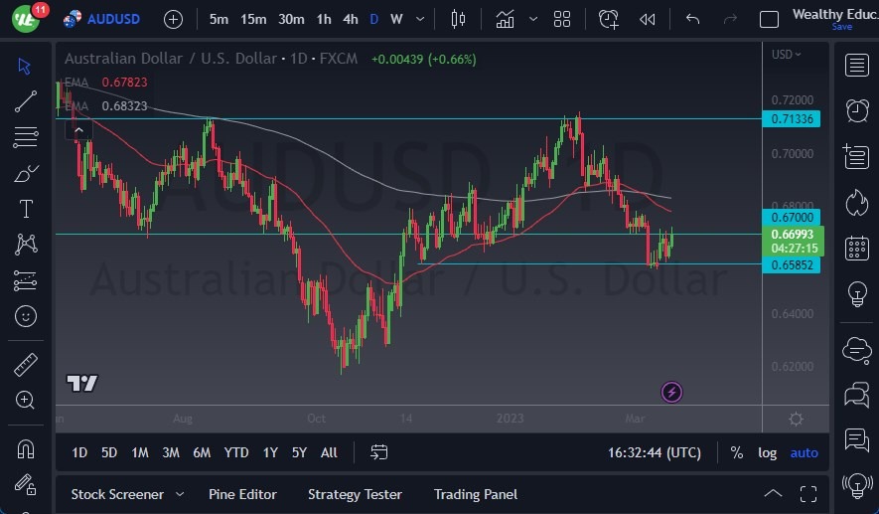Click the 0.71336 price level label

(x=792, y=119)
